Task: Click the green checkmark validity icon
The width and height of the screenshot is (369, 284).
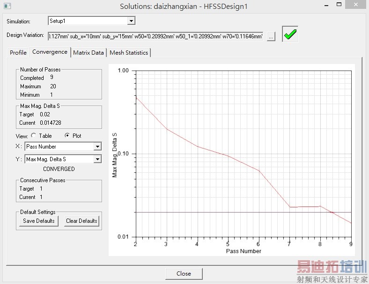Action: [x=290, y=34]
